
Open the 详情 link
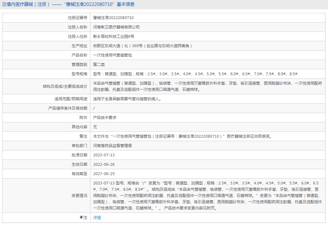click(x=97, y=218)
